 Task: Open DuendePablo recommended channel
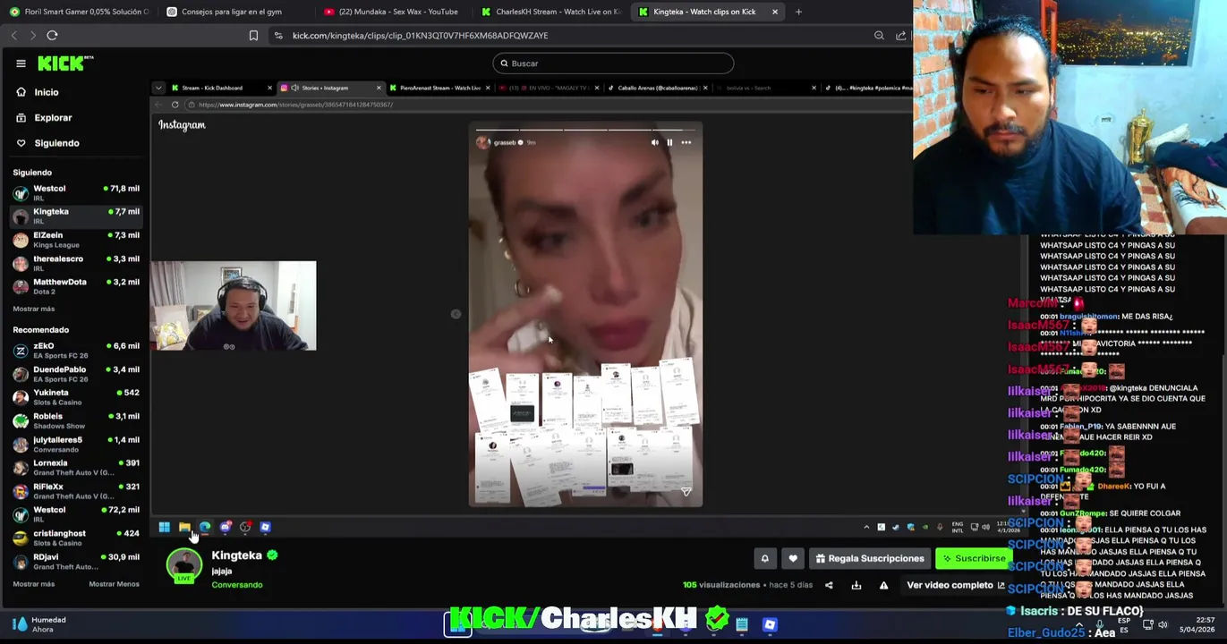click(x=76, y=373)
